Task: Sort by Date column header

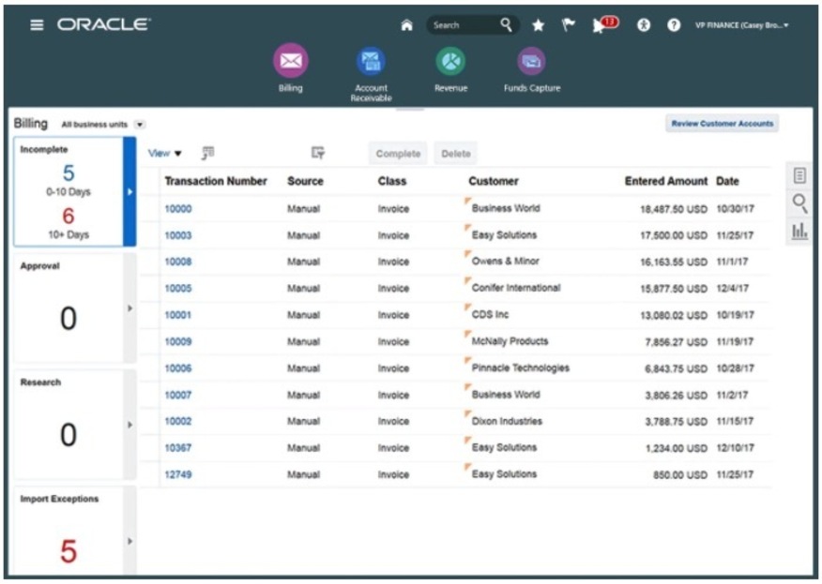Action: click(727, 181)
